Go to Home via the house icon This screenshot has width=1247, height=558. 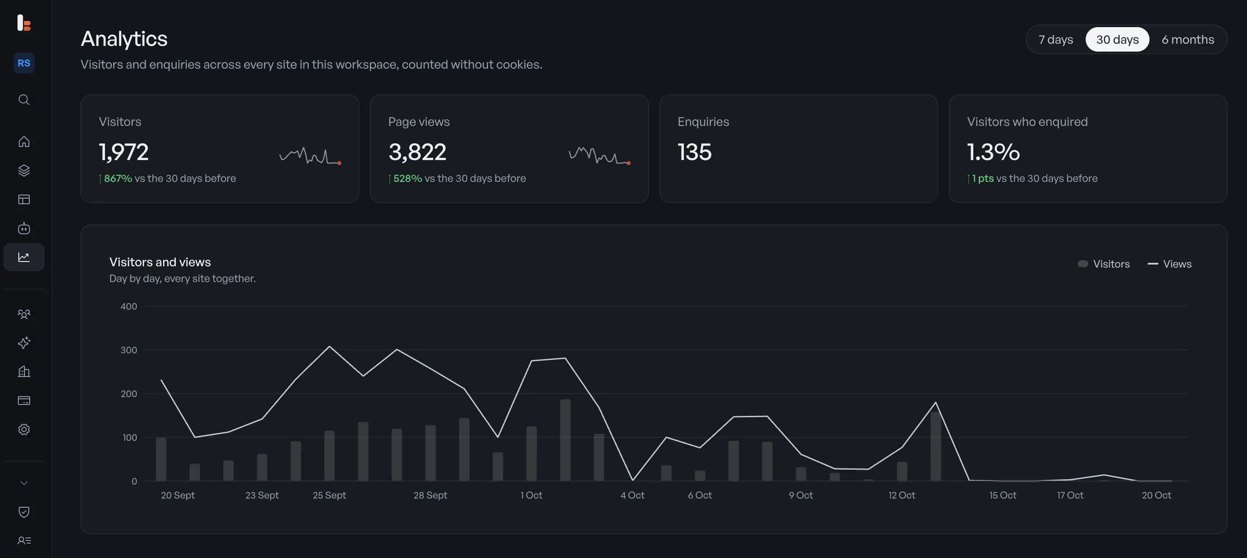coord(24,142)
